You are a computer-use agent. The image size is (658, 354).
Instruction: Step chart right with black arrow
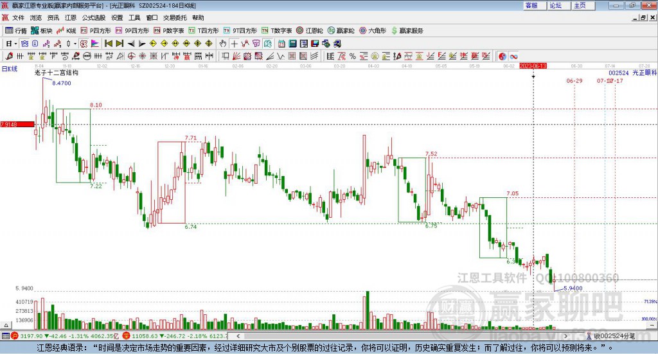[142, 44]
